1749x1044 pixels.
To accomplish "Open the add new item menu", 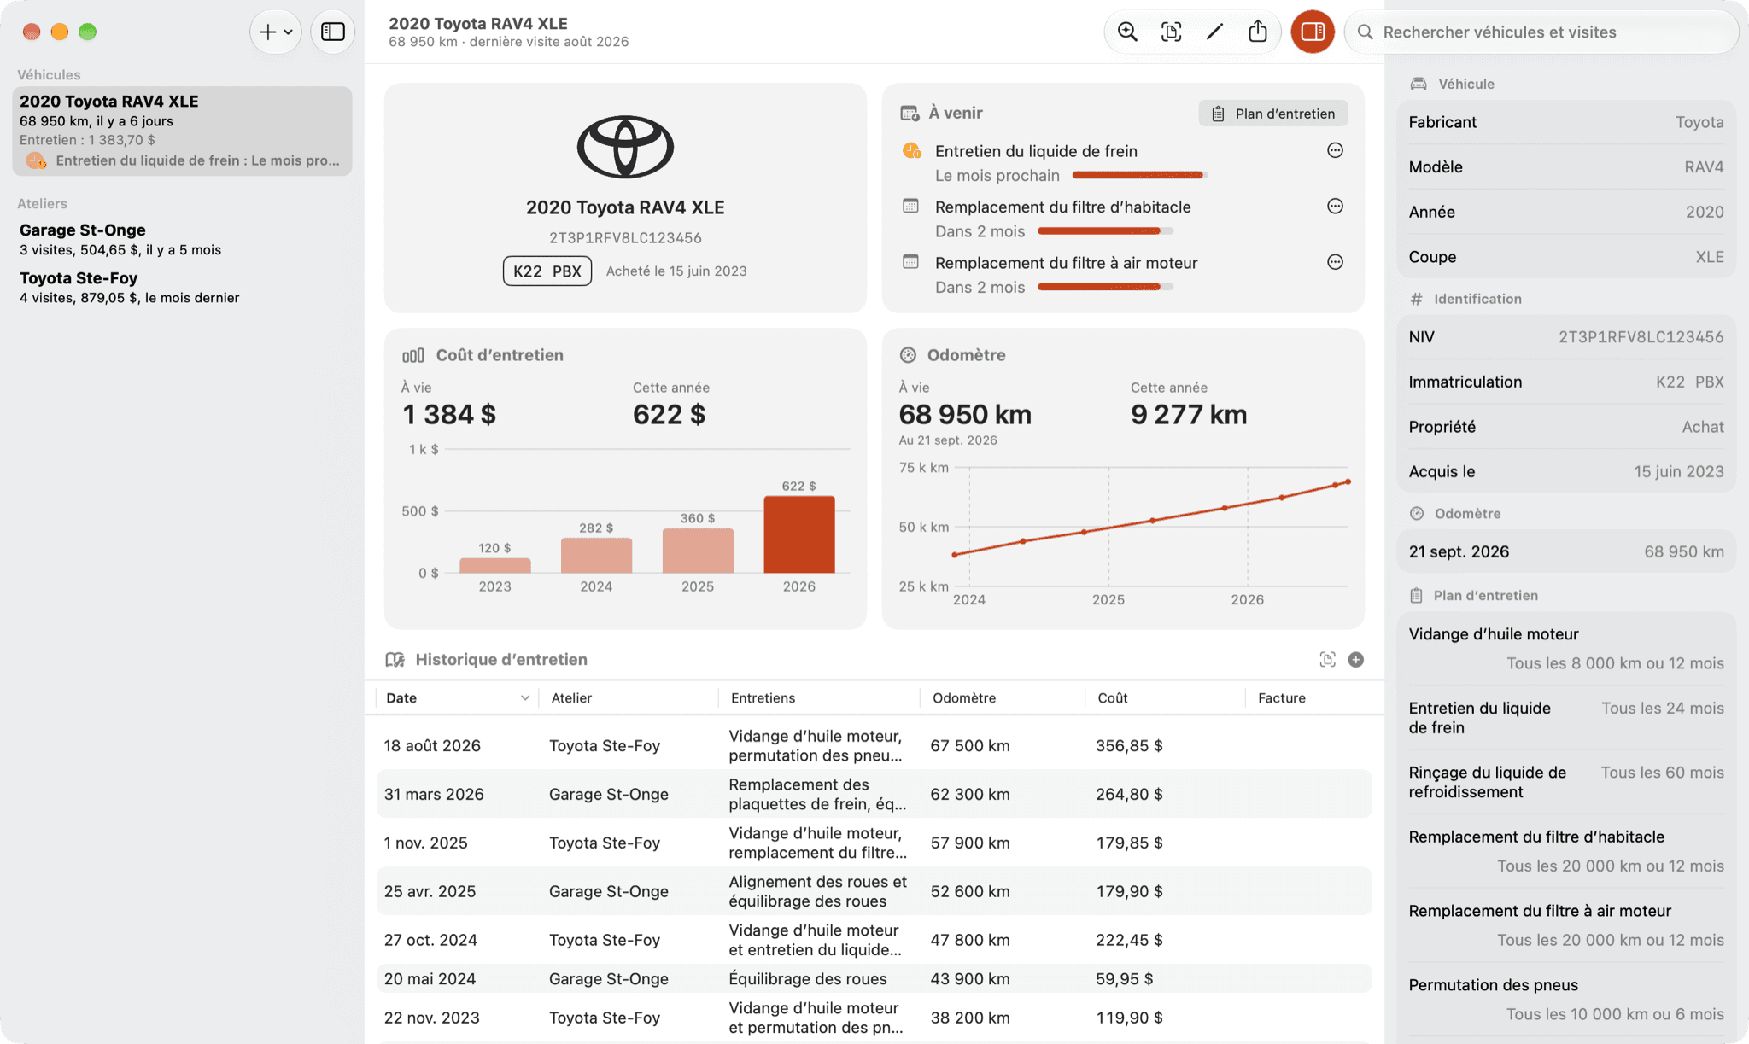I will coord(275,32).
